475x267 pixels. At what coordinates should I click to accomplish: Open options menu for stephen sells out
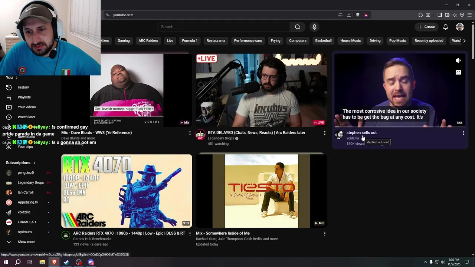coord(463,133)
